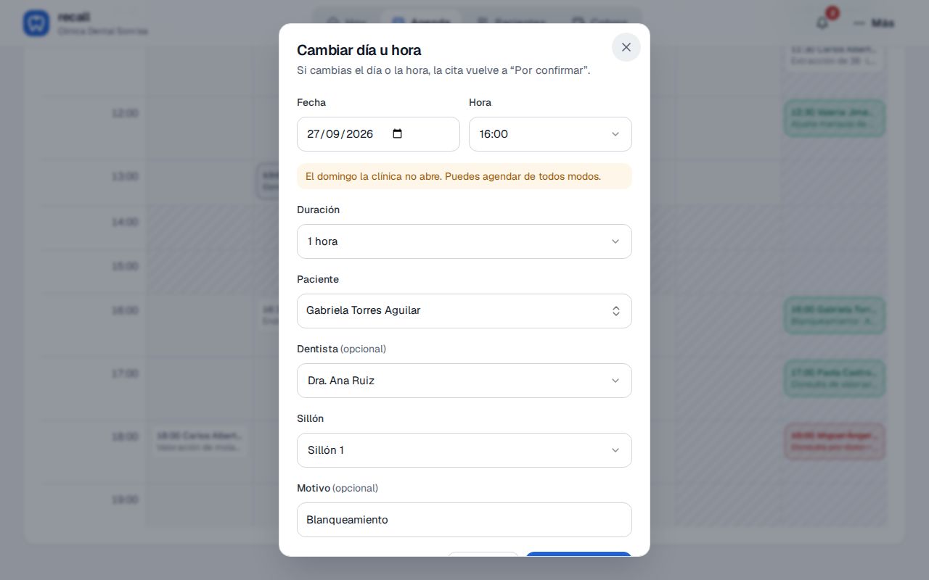Click the Motivo field containing Blanqueamiento
Image resolution: width=929 pixels, height=580 pixels.
(464, 520)
